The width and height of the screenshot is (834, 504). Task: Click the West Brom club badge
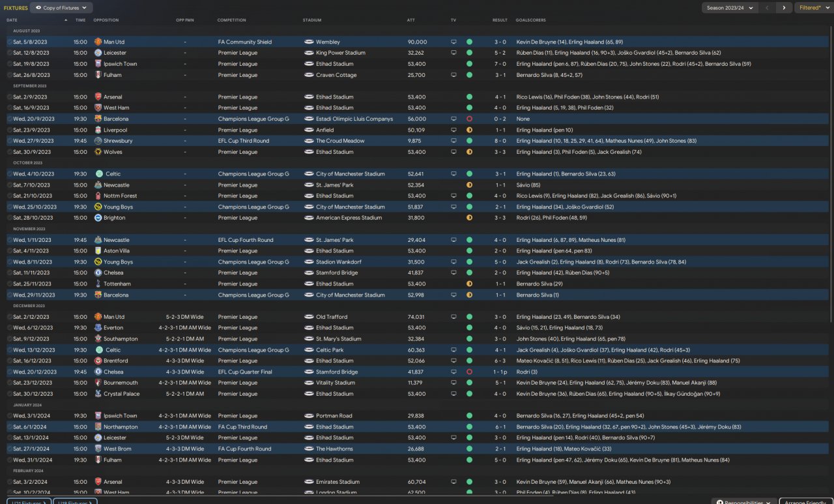(x=98, y=449)
